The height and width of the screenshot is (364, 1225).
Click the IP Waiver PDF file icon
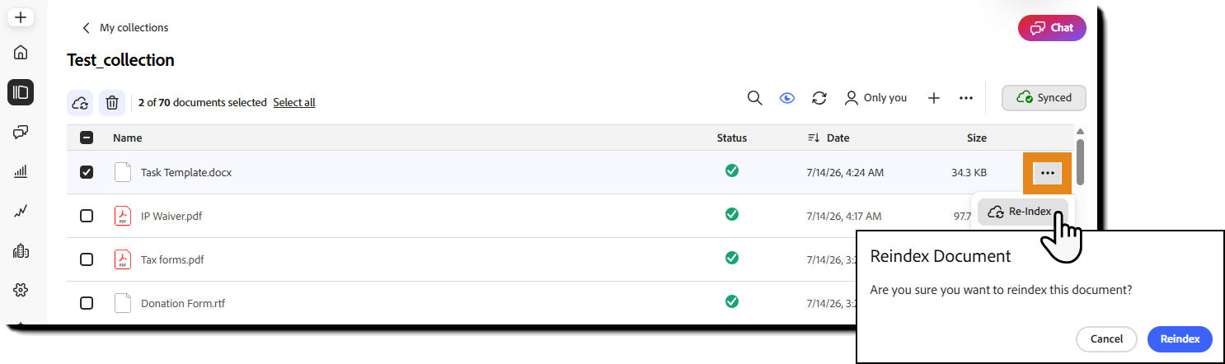coord(122,216)
